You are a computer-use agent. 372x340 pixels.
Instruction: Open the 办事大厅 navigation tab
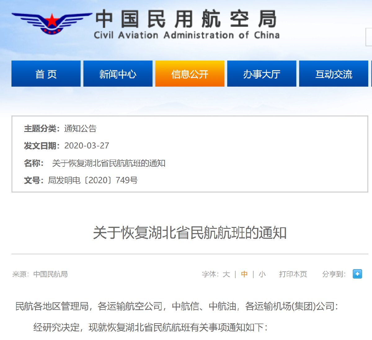click(x=262, y=74)
